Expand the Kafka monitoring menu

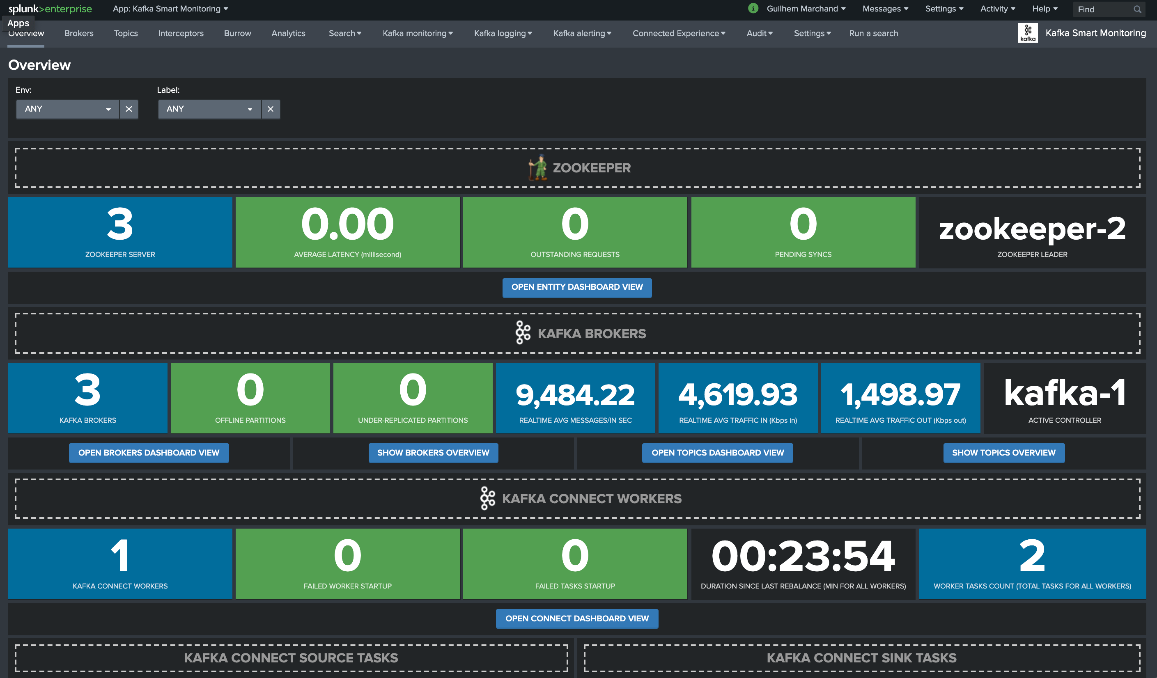(x=418, y=34)
